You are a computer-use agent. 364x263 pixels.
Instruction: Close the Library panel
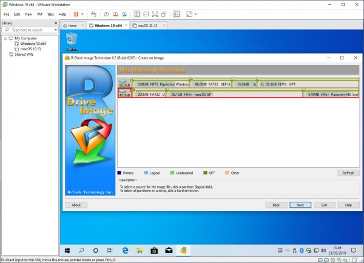56,23
